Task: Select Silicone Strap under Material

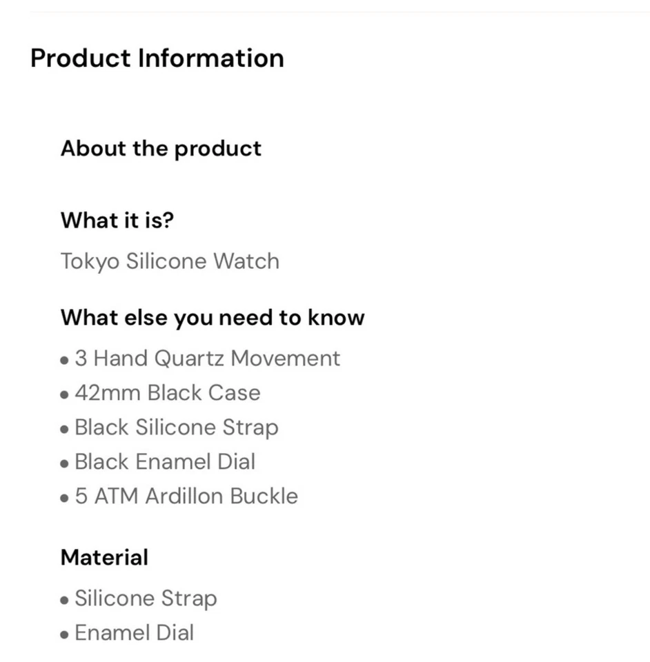Action: (x=146, y=599)
